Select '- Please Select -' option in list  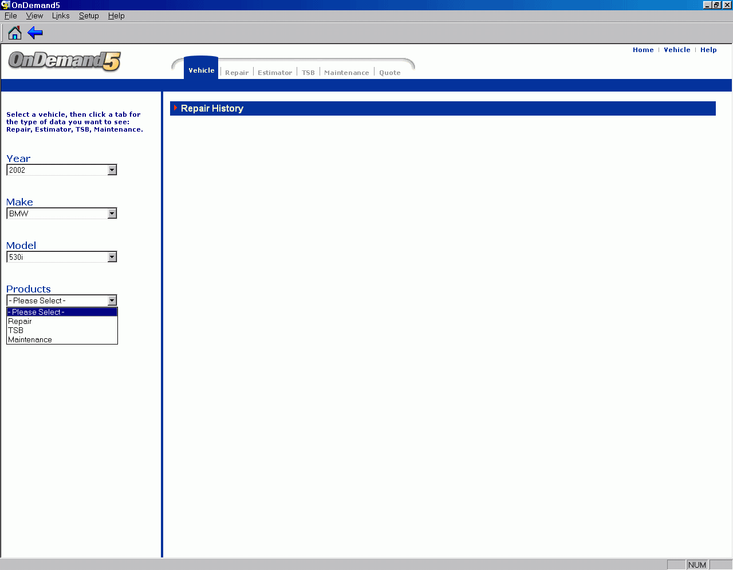pos(62,312)
